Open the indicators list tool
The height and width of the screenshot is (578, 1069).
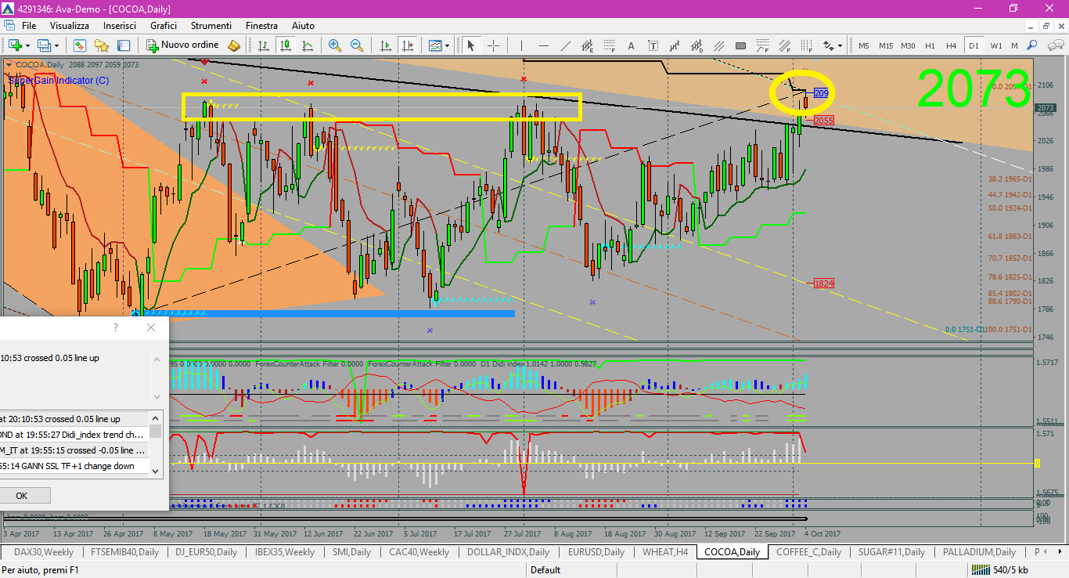click(x=435, y=45)
